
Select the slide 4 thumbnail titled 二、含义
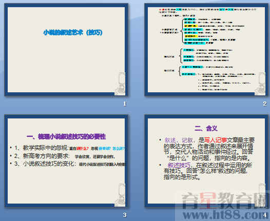[x=206, y=161]
